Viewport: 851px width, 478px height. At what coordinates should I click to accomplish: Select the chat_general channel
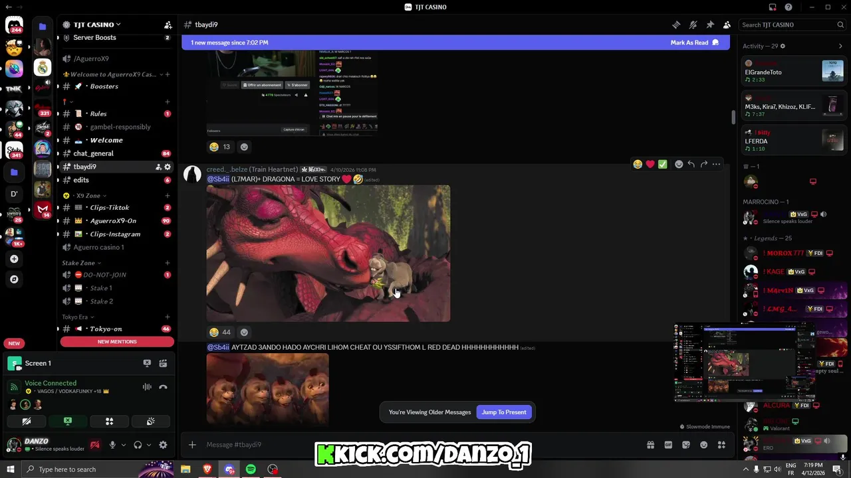116,153
